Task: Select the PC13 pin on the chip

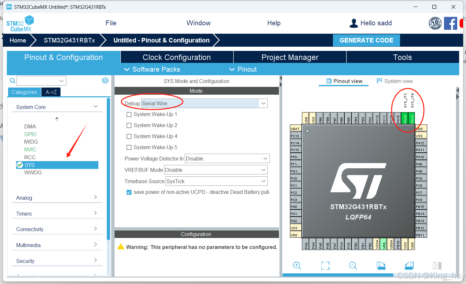Action: coord(296,136)
